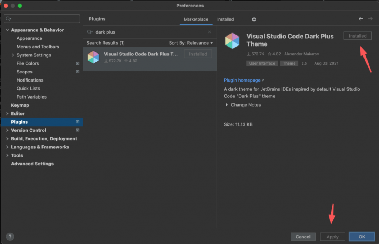
Task: Click the User Interface tag
Action: (262, 63)
